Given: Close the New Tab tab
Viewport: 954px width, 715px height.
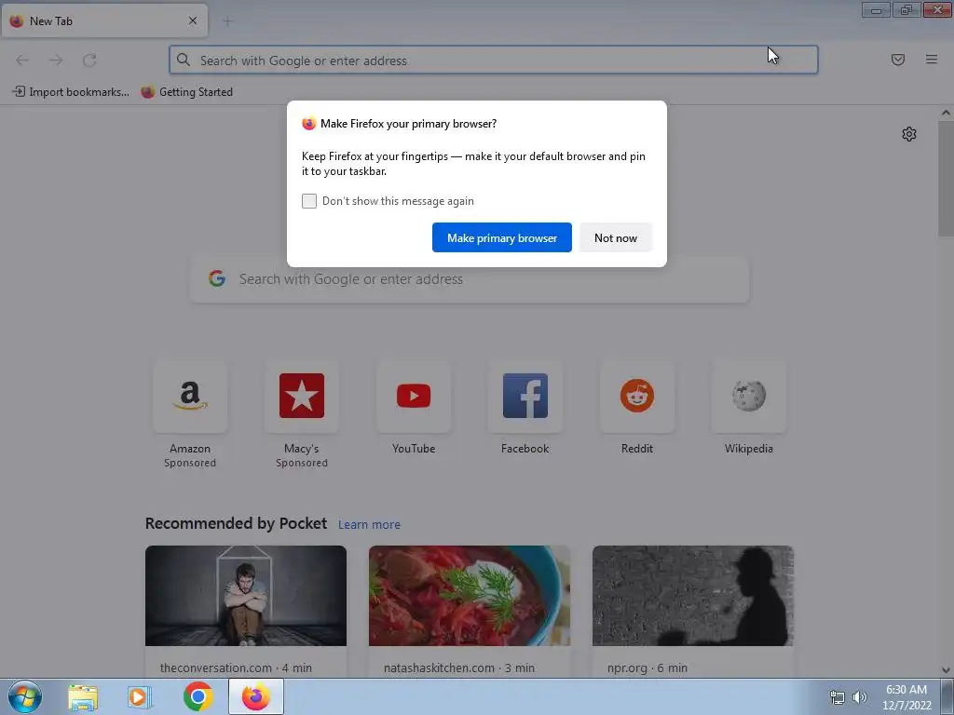Looking at the screenshot, I should point(193,20).
